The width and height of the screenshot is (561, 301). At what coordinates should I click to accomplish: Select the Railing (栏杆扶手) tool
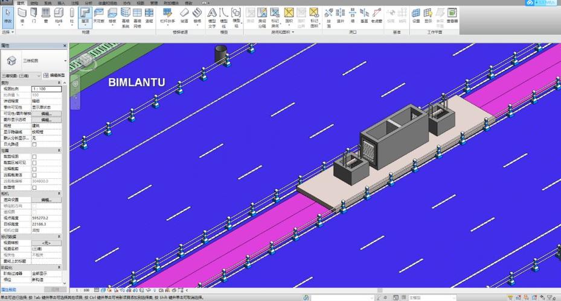tap(167, 16)
